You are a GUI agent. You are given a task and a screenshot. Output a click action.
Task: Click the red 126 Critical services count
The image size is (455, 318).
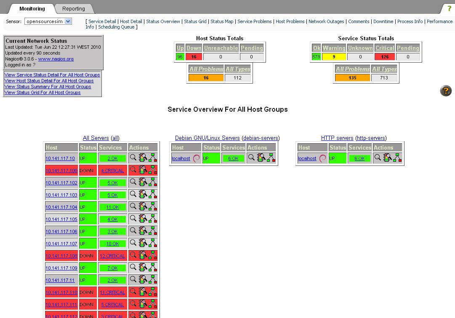(384, 57)
